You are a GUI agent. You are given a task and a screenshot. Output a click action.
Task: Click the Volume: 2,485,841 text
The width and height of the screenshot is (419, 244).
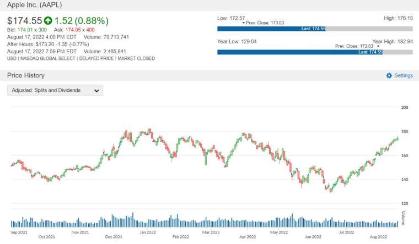click(x=105, y=52)
